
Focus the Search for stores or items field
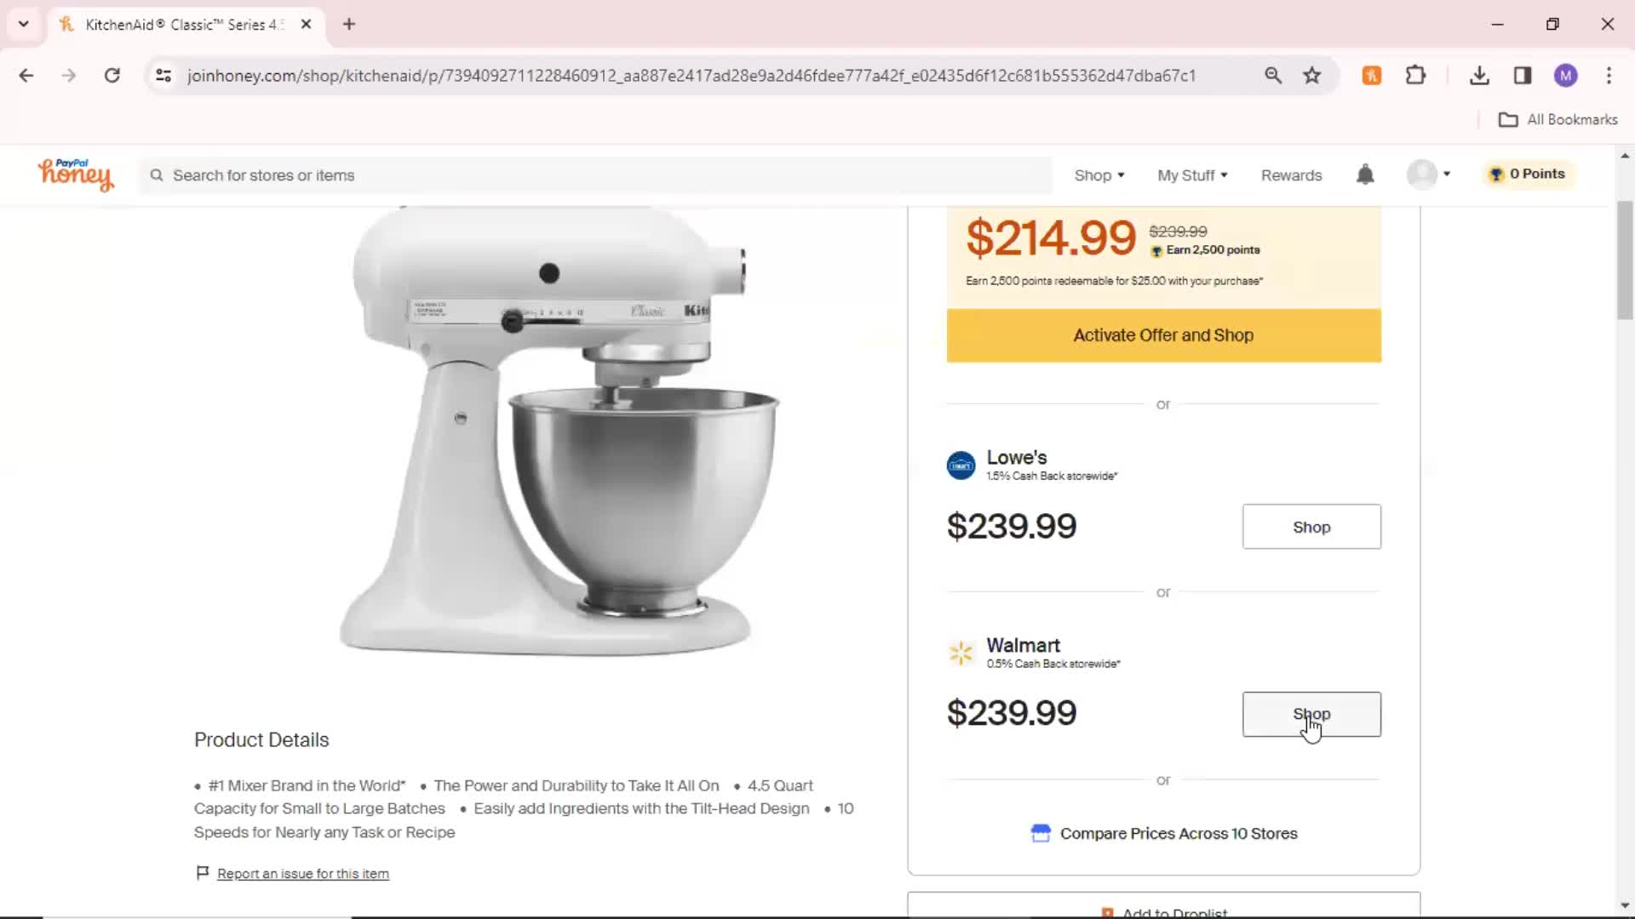tap(596, 175)
